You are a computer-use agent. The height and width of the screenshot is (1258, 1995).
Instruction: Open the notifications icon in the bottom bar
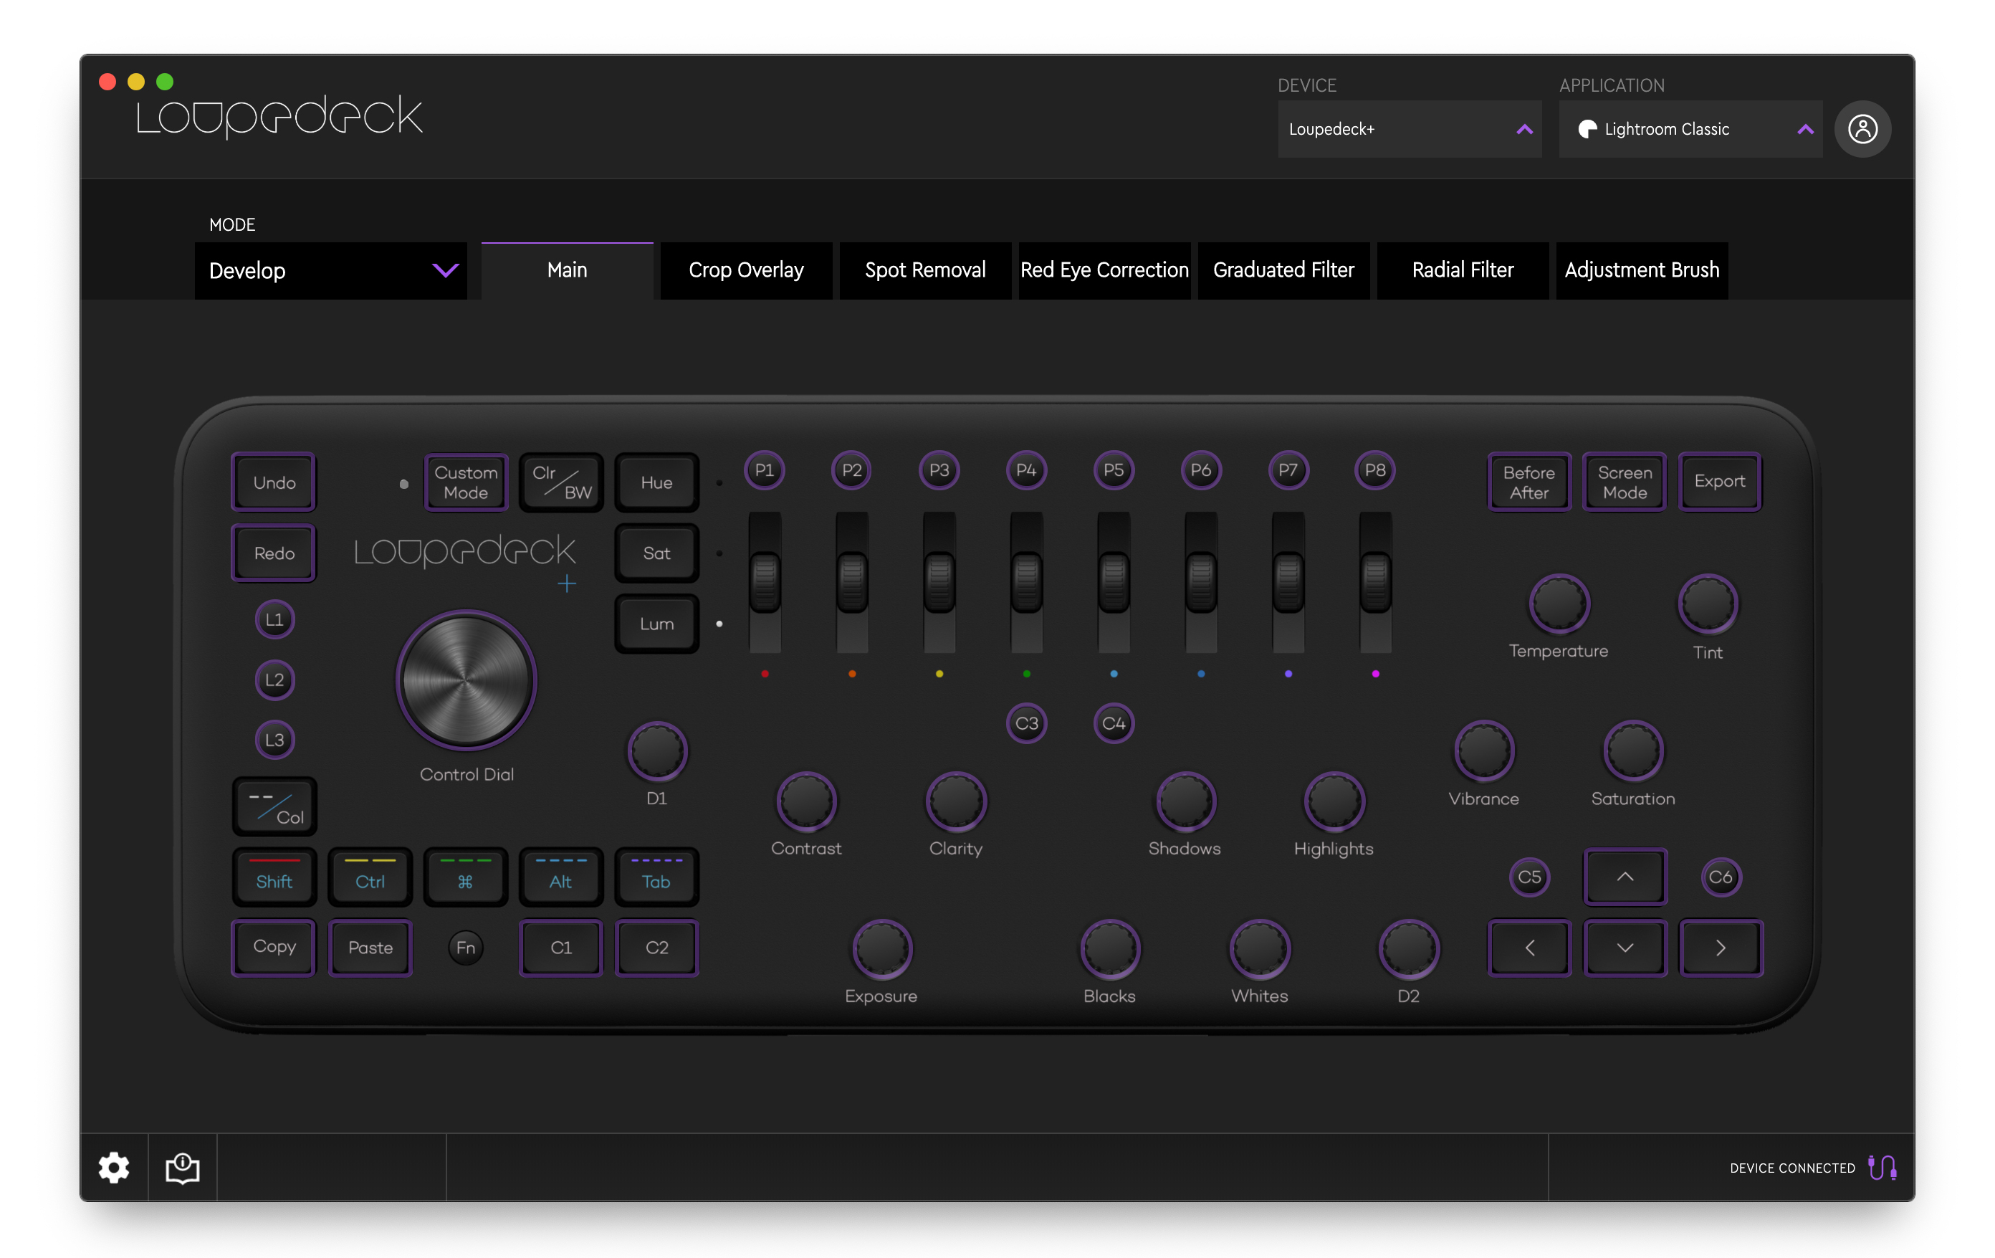click(181, 1168)
